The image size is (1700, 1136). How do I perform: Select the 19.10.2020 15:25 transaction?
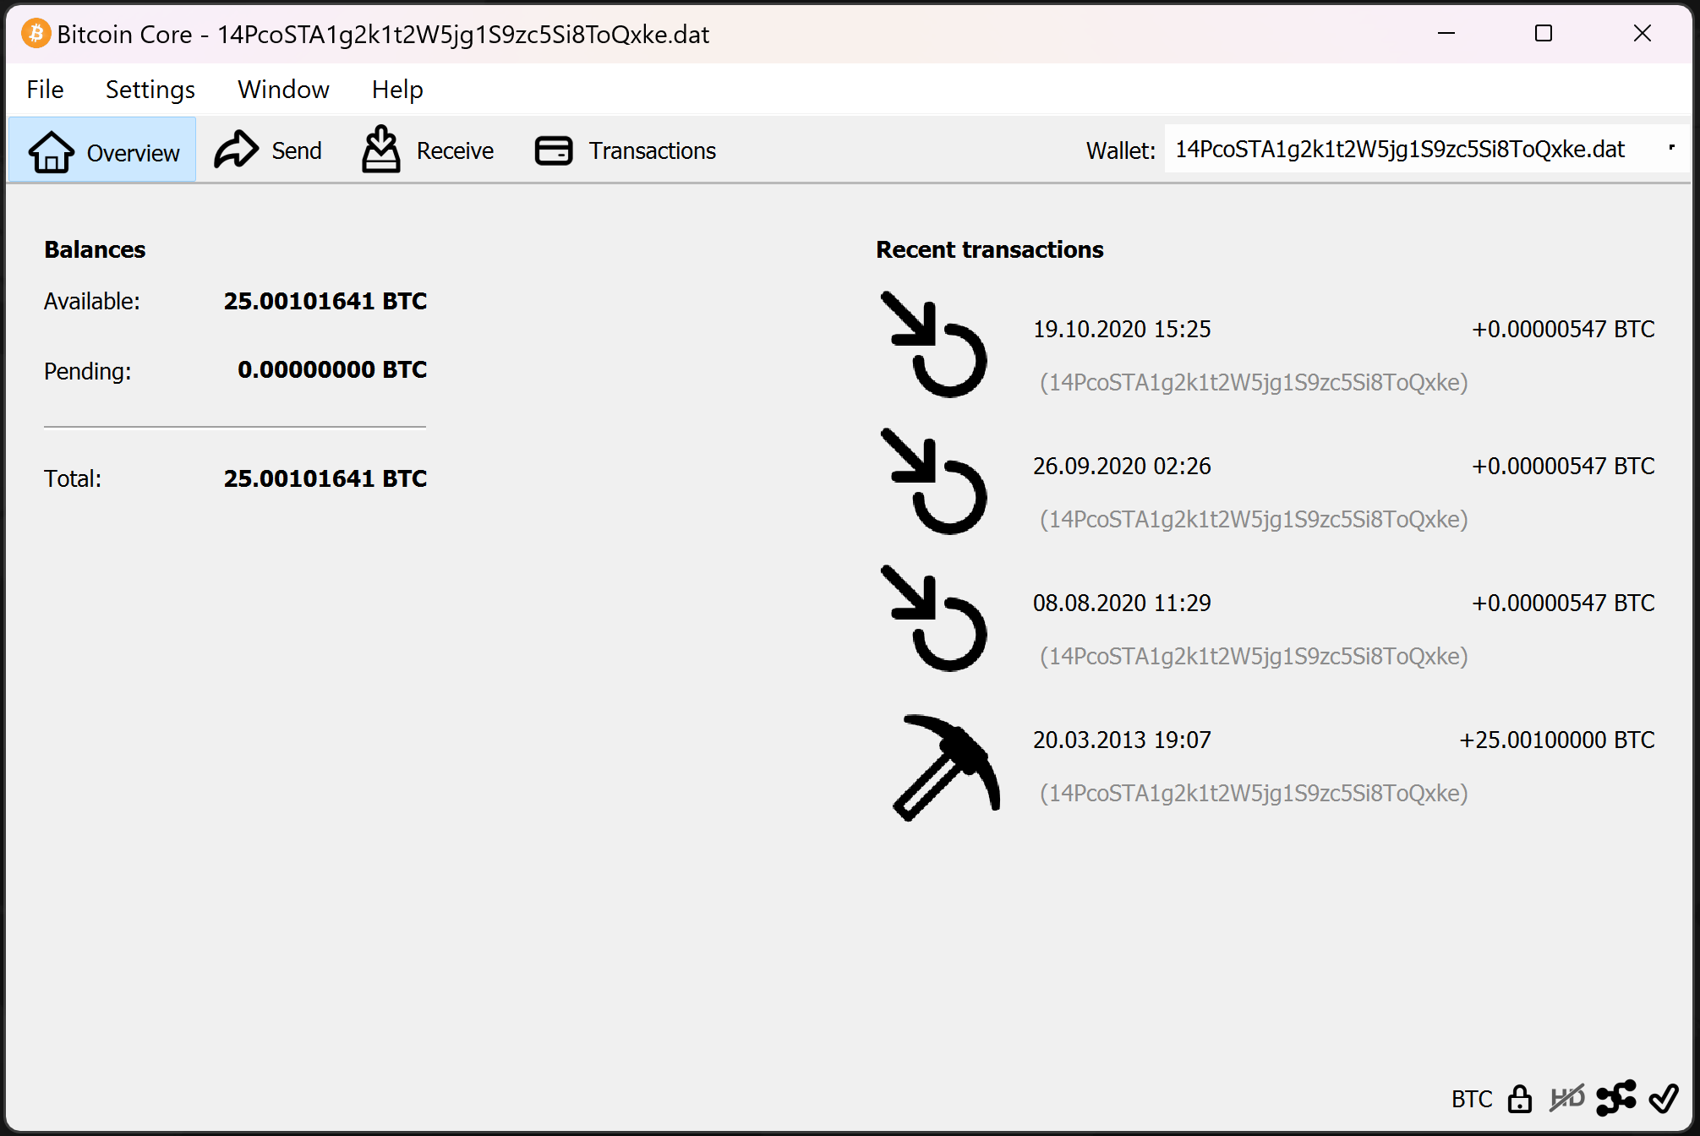tap(1122, 330)
